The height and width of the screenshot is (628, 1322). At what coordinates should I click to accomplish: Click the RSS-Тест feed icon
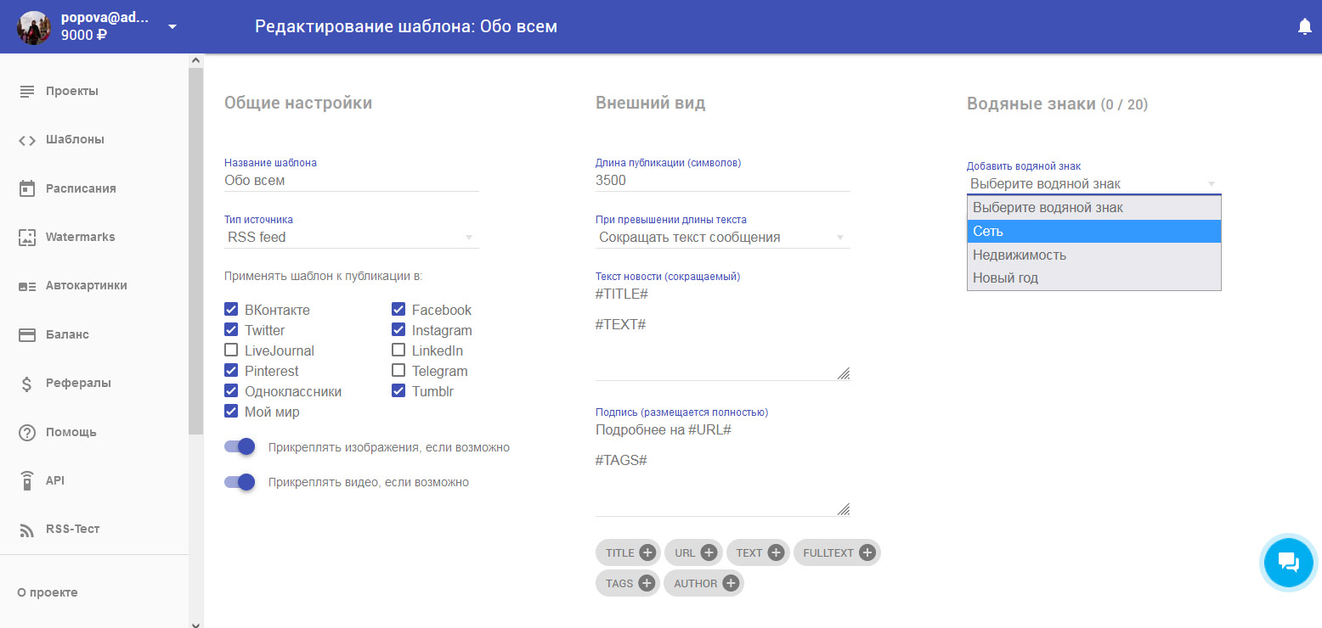27,530
